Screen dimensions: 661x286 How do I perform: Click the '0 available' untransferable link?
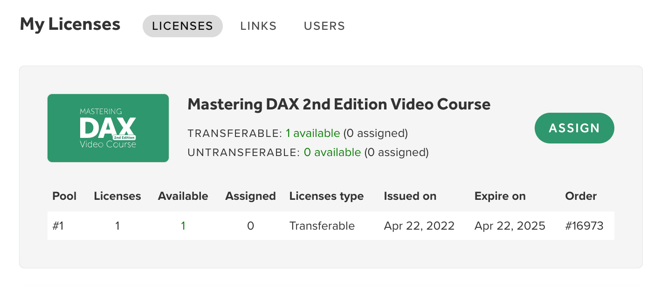(332, 152)
